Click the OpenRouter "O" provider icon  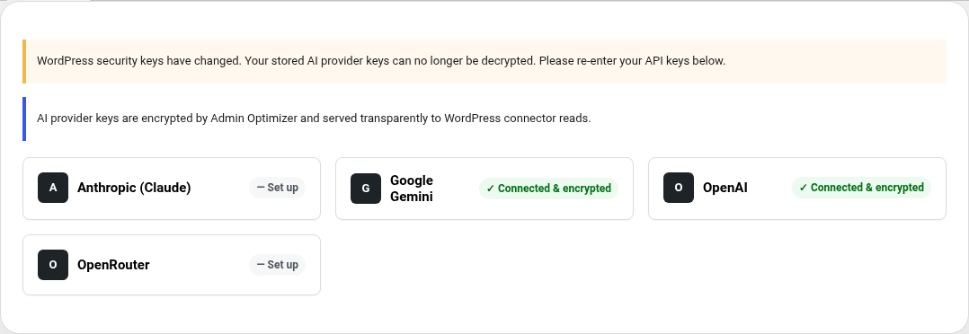tap(52, 265)
